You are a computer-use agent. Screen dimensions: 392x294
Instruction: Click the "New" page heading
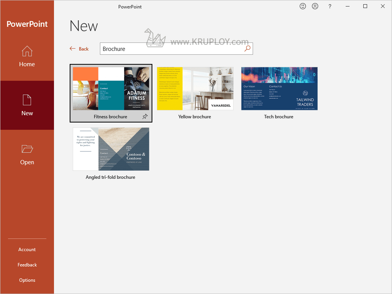pyautogui.click(x=84, y=26)
